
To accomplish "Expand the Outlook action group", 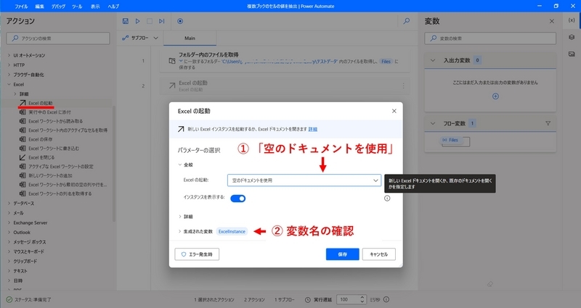I will [9, 233].
